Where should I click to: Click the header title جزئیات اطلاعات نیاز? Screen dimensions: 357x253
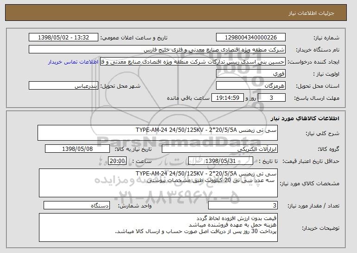pyautogui.click(x=311, y=13)
